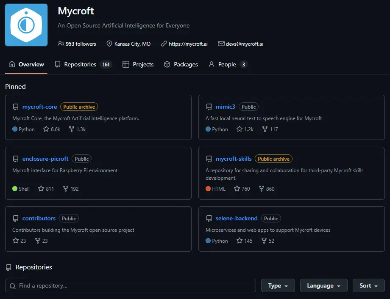This screenshot has width=390, height=299.
Task: Open the https://mycroft.ai website link
Action: 188,44
